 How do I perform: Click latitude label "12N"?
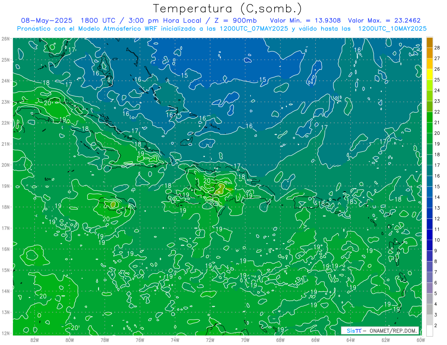(6, 333)
